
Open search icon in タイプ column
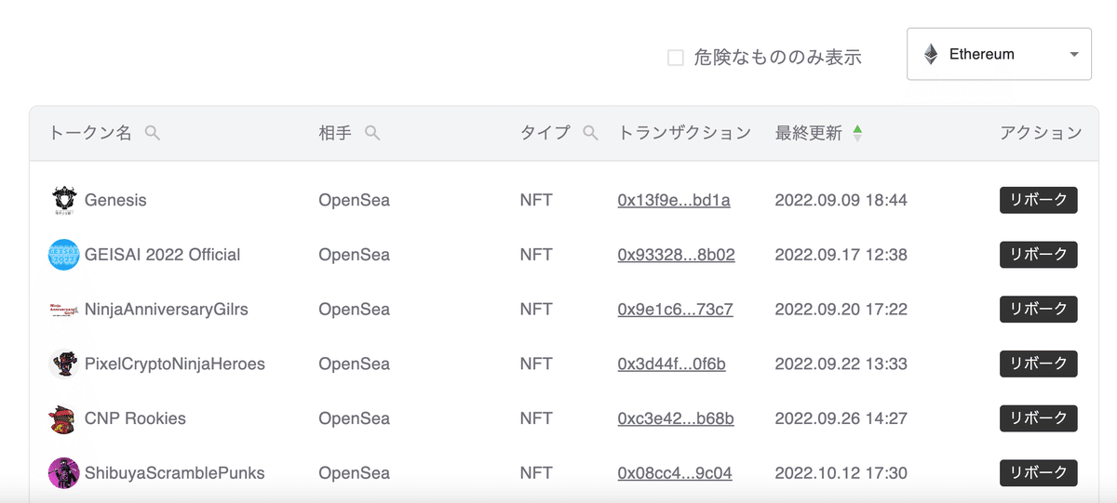coord(590,133)
